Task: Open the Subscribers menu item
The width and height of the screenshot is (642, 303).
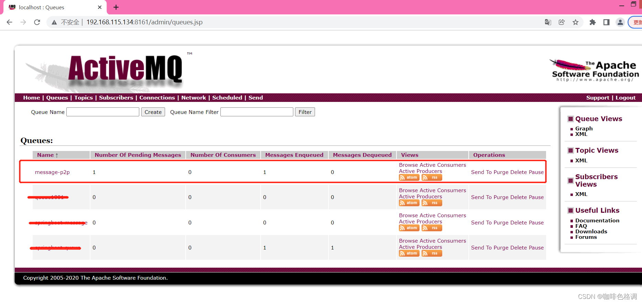Action: (x=116, y=98)
